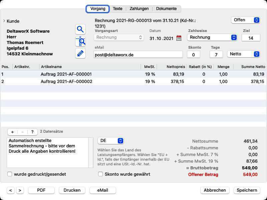Add a new line item with plus button
Image resolution: width=267 pixels, height=200 pixels.
[x=12, y=132]
